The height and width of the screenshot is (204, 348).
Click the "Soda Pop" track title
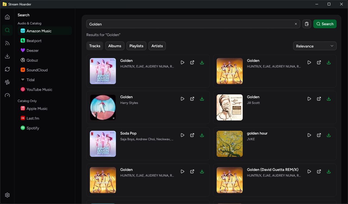[128, 133]
